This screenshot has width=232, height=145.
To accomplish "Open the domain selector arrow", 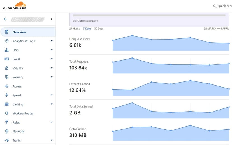I will coord(52,19).
